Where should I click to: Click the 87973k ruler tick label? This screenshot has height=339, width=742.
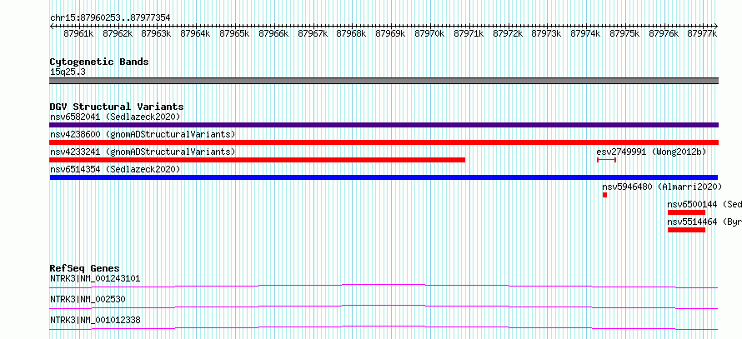[546, 33]
